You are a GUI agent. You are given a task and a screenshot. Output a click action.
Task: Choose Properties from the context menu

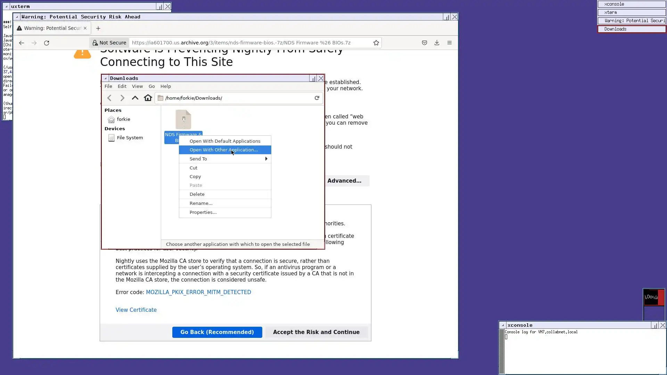click(203, 212)
